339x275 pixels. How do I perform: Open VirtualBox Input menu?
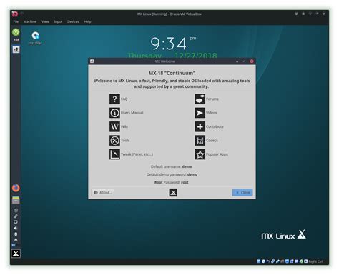click(58, 21)
